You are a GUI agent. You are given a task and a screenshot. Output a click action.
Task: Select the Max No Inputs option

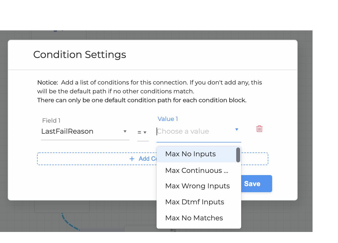[190, 154]
